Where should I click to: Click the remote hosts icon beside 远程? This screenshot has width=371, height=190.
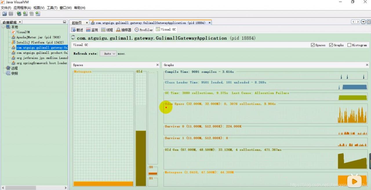click(8, 68)
